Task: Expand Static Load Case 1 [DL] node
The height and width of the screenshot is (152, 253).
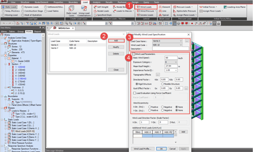Action: (5, 123)
